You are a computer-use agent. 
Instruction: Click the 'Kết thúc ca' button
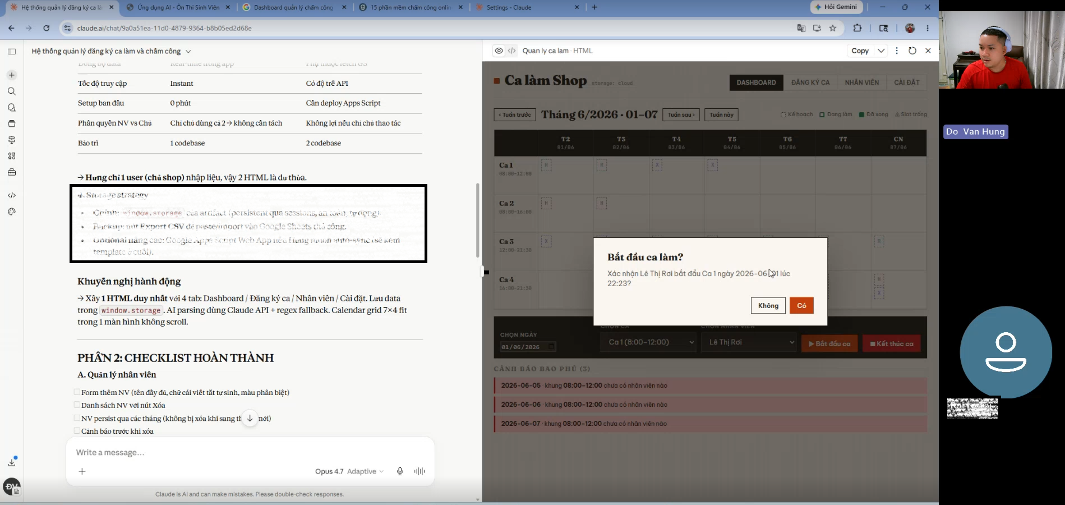pyautogui.click(x=891, y=343)
